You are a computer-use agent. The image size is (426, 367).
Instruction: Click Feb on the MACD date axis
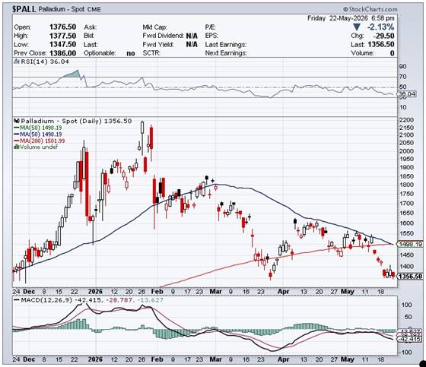click(x=157, y=359)
